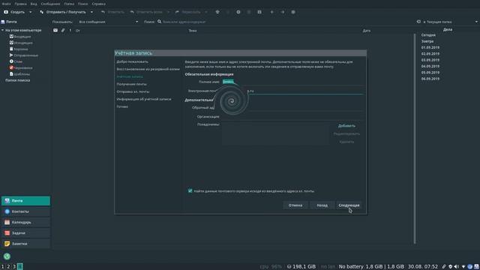Switch to the Календарь view

[25, 222]
